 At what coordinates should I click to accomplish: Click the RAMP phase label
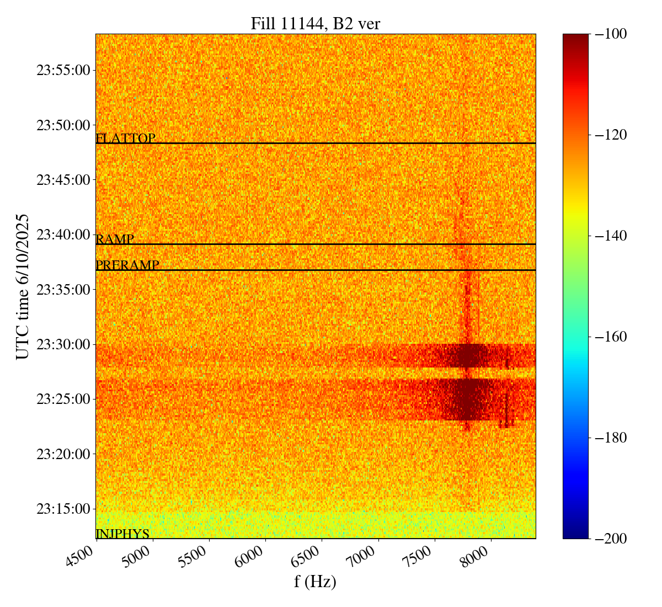115,239
